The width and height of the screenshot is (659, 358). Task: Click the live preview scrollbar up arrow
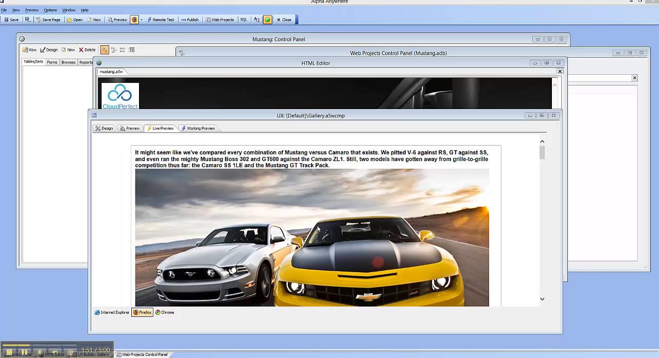click(542, 141)
